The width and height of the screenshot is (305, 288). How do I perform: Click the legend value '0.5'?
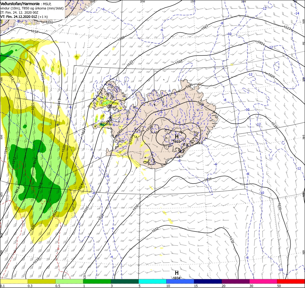pos(58,286)
